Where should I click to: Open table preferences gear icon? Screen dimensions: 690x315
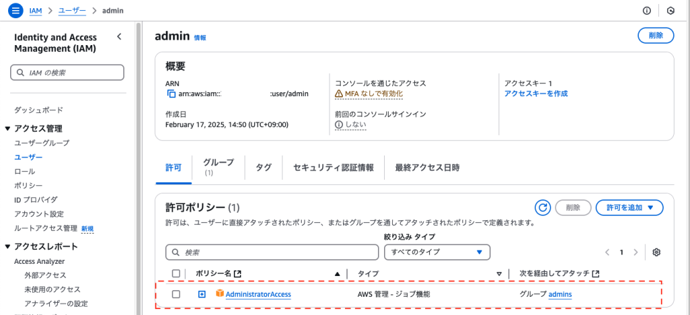(656, 252)
